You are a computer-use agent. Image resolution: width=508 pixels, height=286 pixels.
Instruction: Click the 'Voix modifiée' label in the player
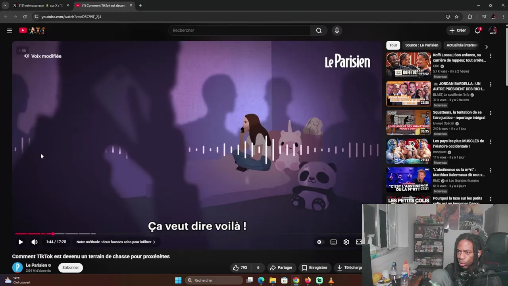(x=46, y=56)
